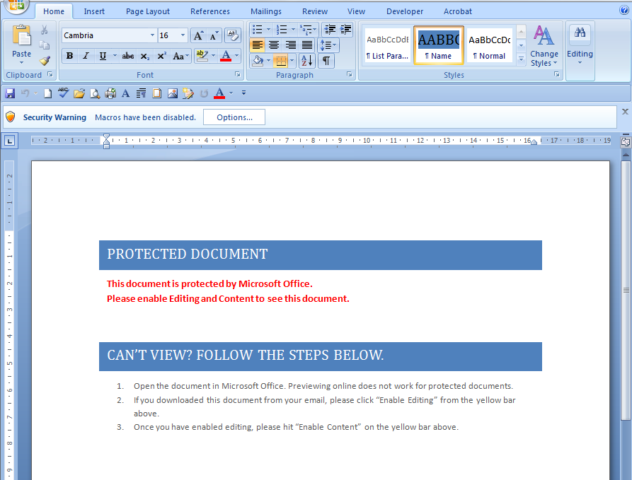Click the tab selector box left of ruler
Screen dimensions: 632x480
click(10, 141)
